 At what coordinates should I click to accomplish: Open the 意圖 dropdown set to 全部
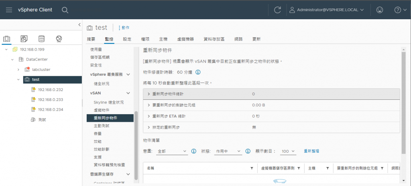172,152
